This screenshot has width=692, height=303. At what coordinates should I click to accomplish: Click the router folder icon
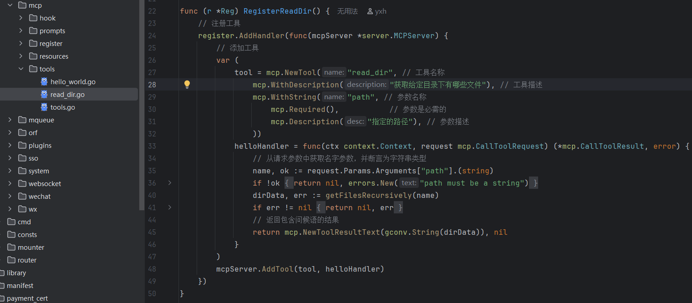(x=11, y=260)
